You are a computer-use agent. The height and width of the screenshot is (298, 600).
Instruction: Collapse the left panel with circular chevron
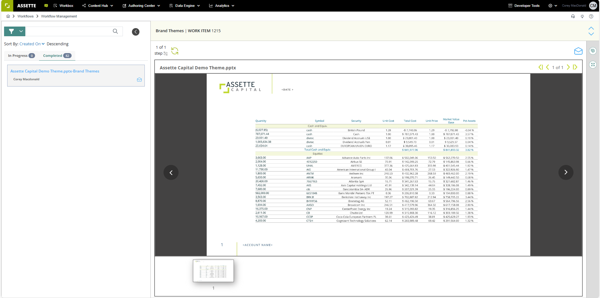[136, 32]
